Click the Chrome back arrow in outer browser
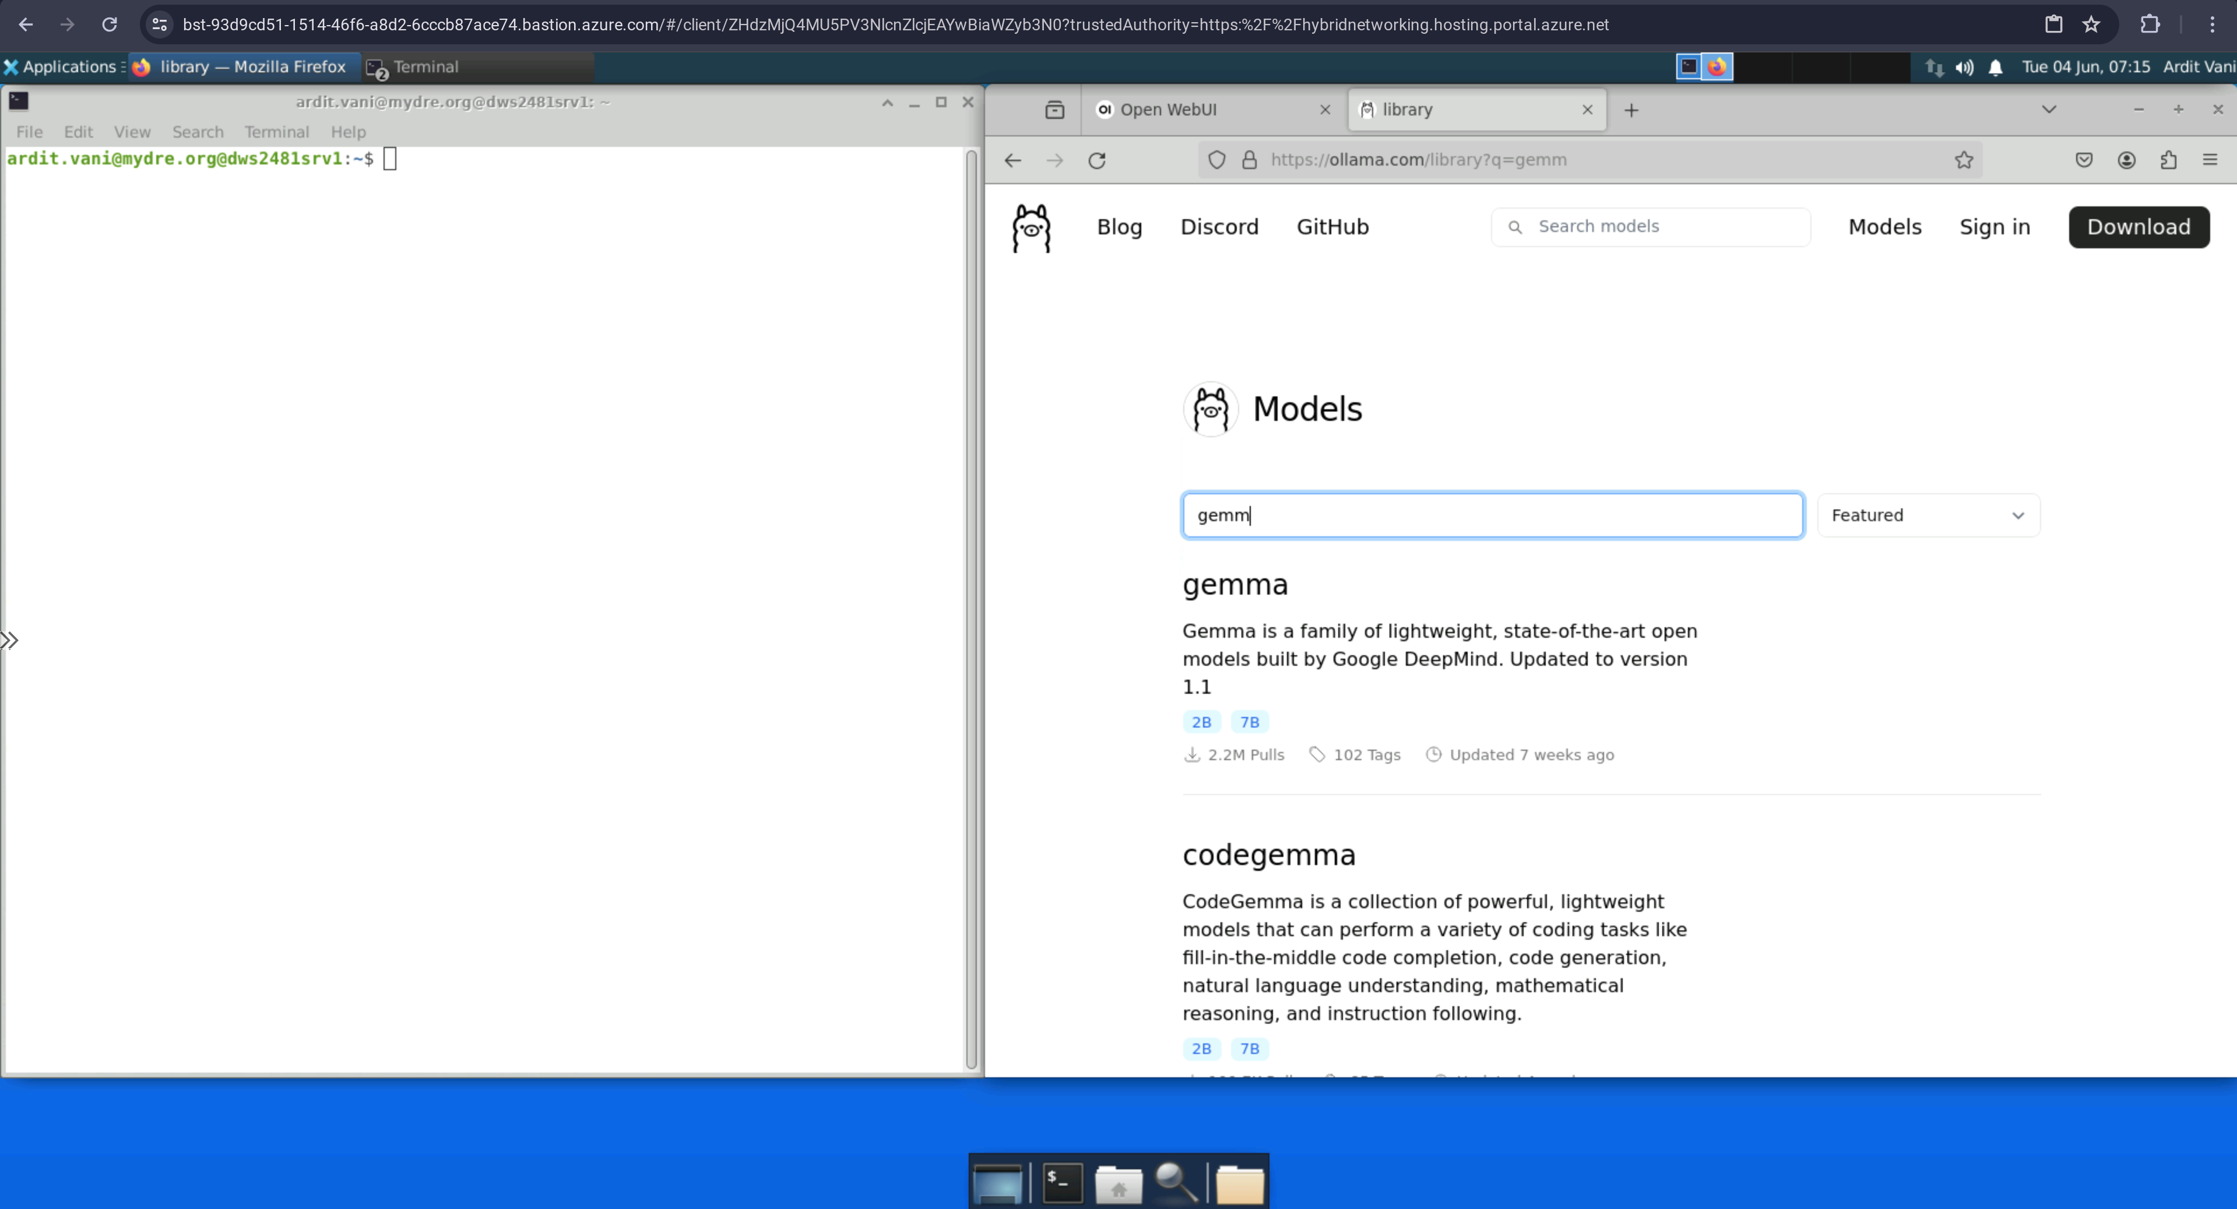The height and width of the screenshot is (1209, 2237). [x=26, y=24]
